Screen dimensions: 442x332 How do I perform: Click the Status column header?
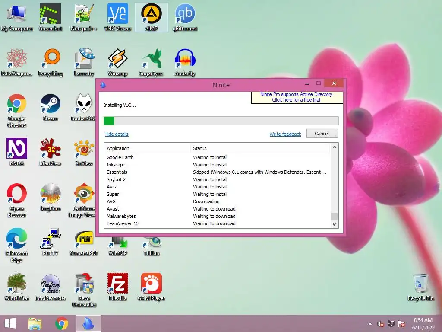(x=260, y=148)
